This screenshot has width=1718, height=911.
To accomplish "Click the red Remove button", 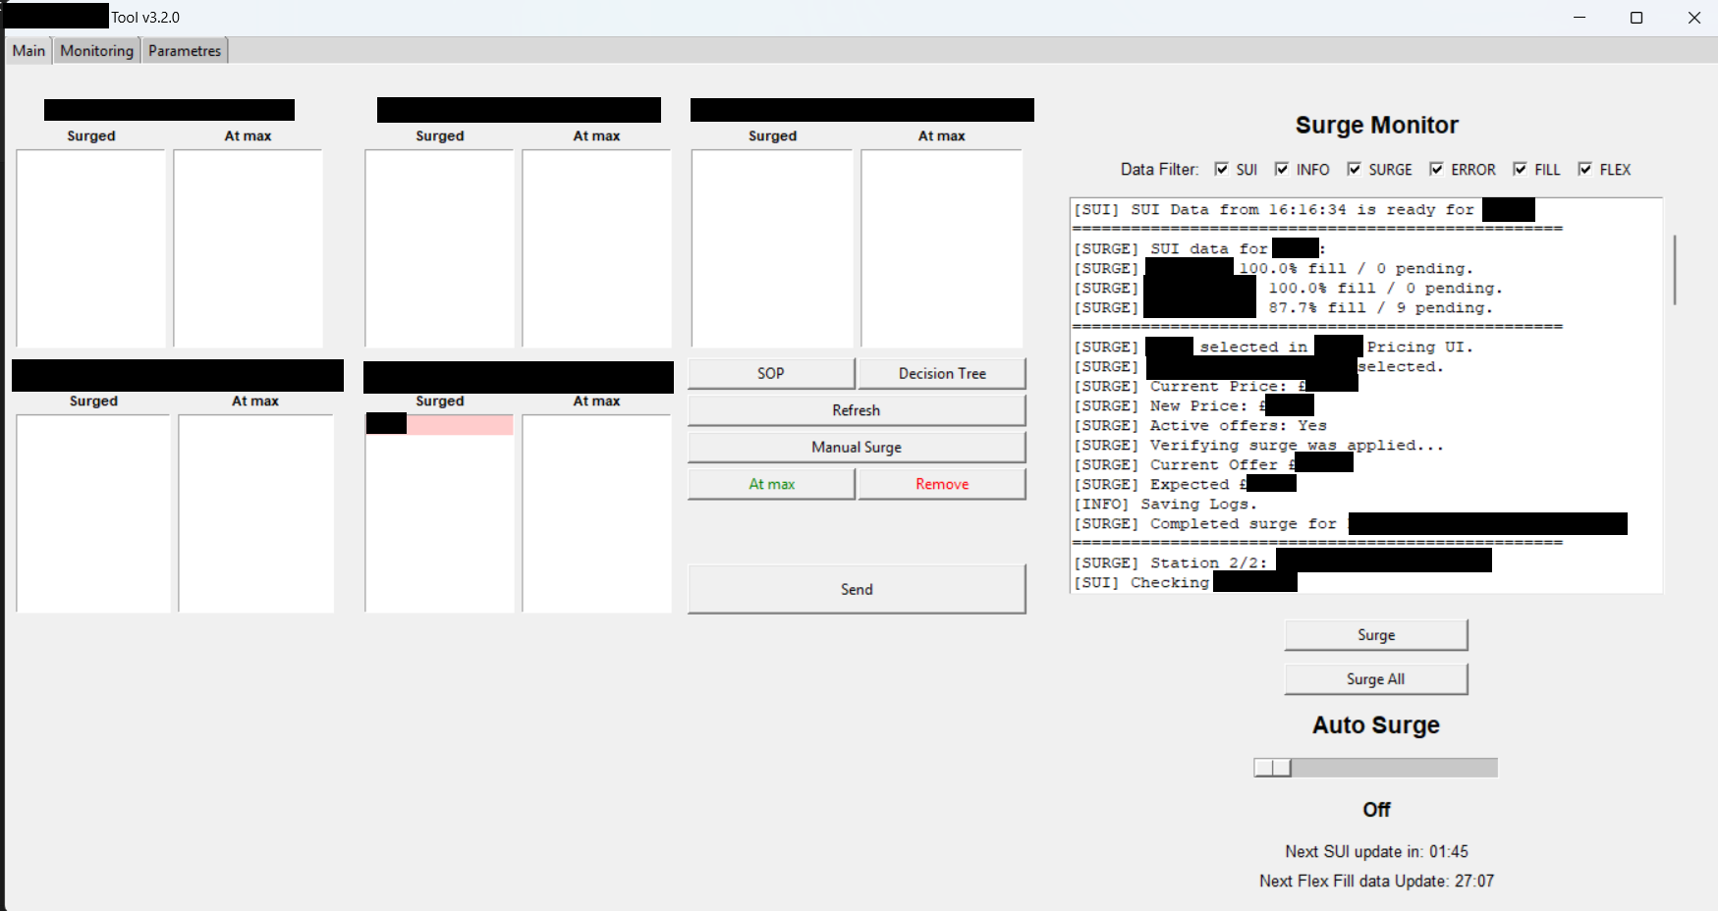I will (942, 484).
